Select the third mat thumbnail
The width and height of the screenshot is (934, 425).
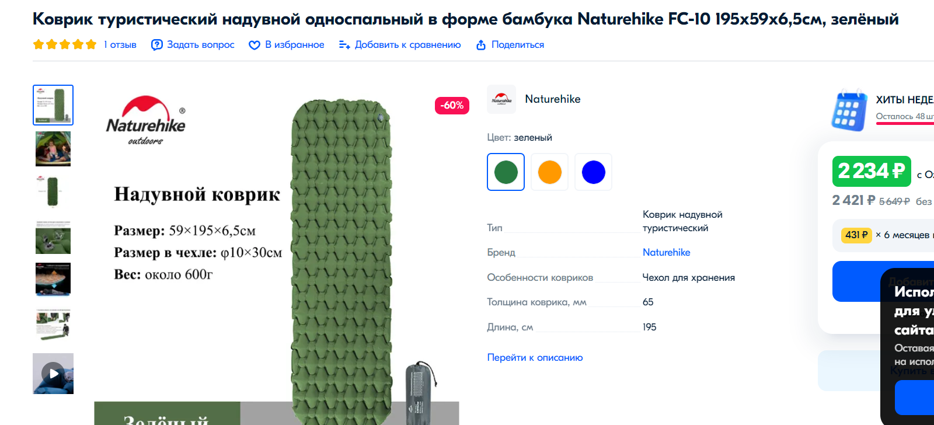(53, 191)
